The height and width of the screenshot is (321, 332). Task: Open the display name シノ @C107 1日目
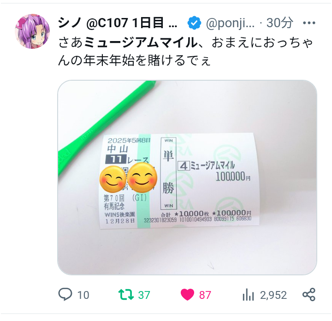118,23
